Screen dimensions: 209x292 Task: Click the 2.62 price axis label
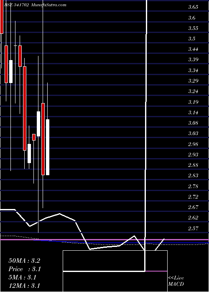click(193, 217)
